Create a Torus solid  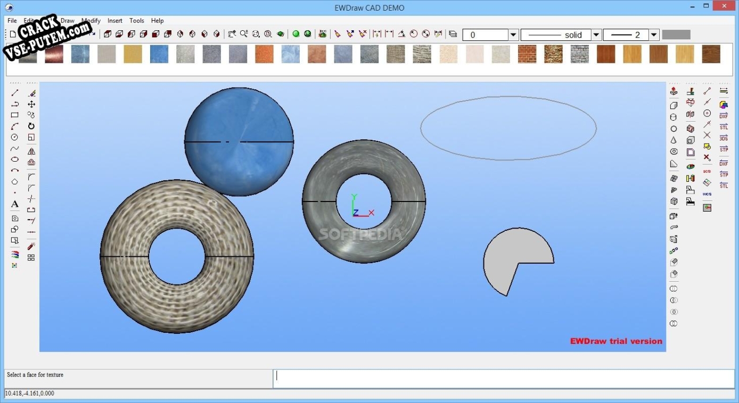click(x=674, y=152)
